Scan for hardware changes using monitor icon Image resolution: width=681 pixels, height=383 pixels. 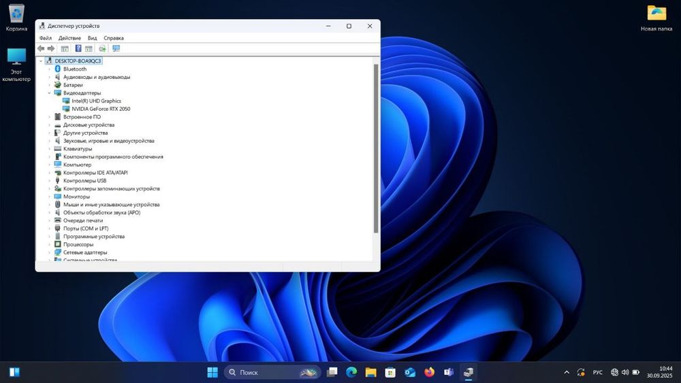[116, 49]
